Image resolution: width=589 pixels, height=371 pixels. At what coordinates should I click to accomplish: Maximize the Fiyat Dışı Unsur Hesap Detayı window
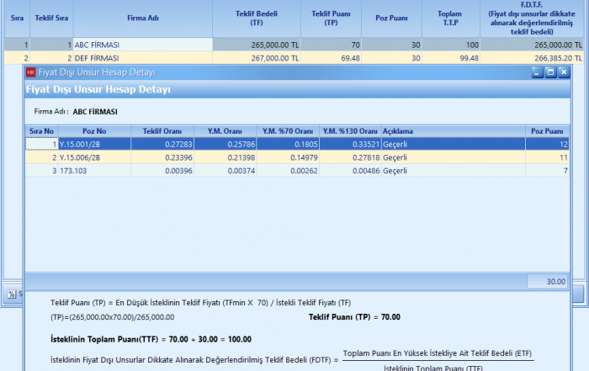coord(550,72)
